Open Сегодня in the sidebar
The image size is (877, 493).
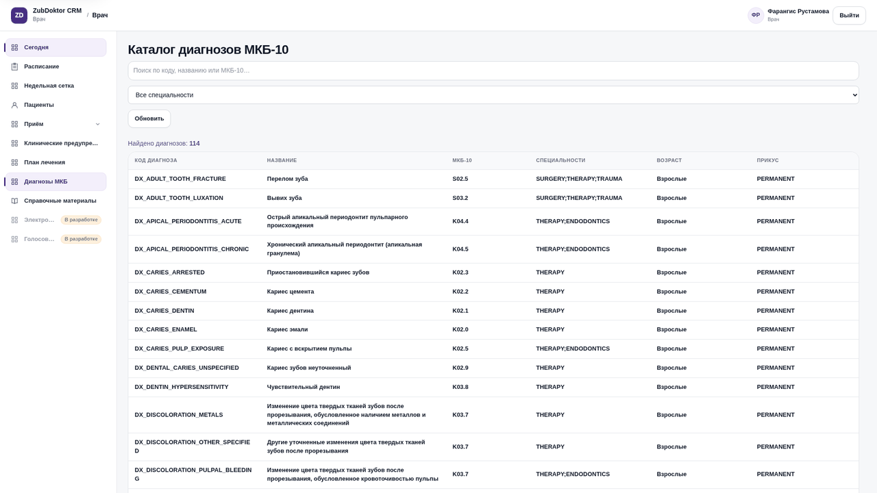pyautogui.click(x=55, y=47)
